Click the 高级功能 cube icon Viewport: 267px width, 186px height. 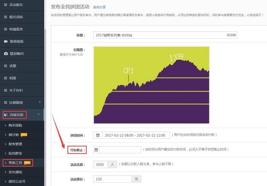pos(6,115)
